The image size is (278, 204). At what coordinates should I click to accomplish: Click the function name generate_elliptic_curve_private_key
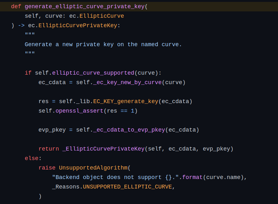[85, 7]
